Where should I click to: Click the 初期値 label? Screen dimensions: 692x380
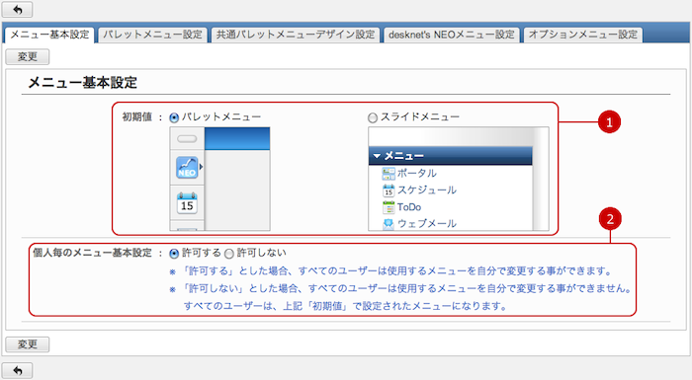click(136, 116)
